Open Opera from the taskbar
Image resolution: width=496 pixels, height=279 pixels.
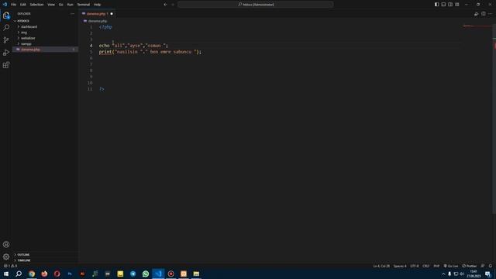click(x=57, y=274)
